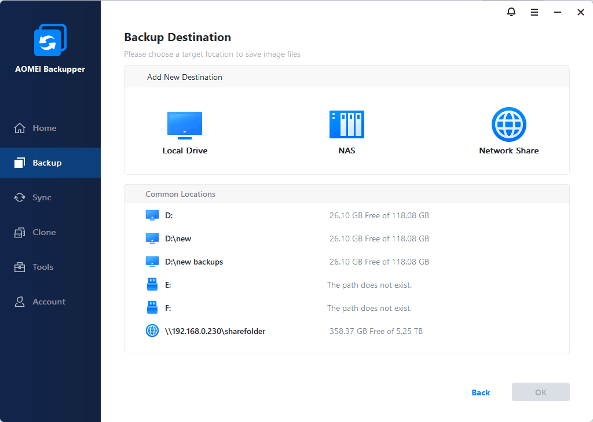Choose the F: drive location entry
The width and height of the screenshot is (593, 422).
pyautogui.click(x=168, y=308)
